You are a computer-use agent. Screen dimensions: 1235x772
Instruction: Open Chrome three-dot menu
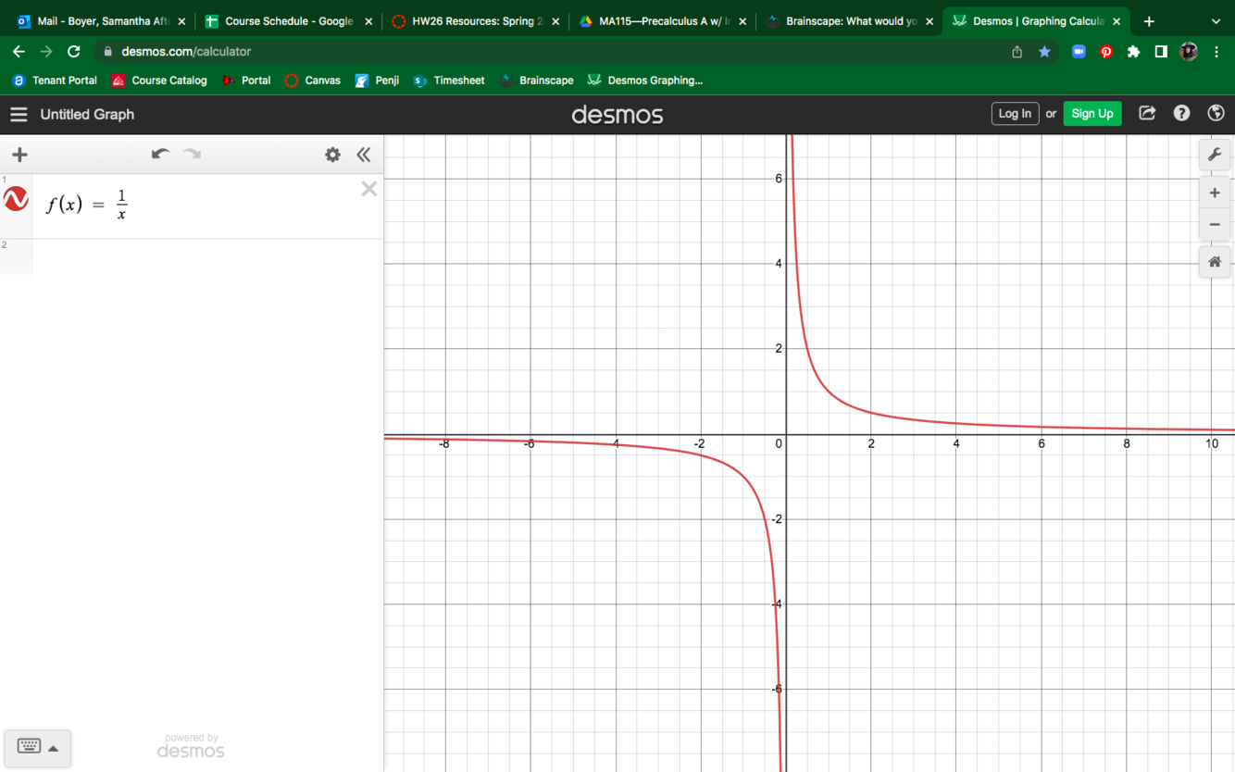(1216, 52)
